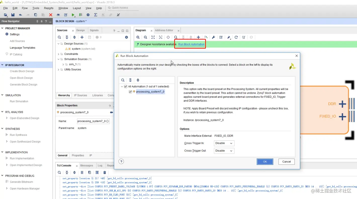The image size is (357, 199).
Task: Open the File menu
Action: click(x=6, y=8)
